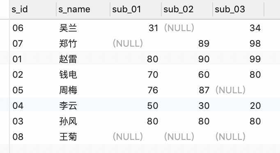Image resolution: width=280 pixels, height=153 pixels.
Task: Select s_id cell 08
Action: tap(18, 137)
